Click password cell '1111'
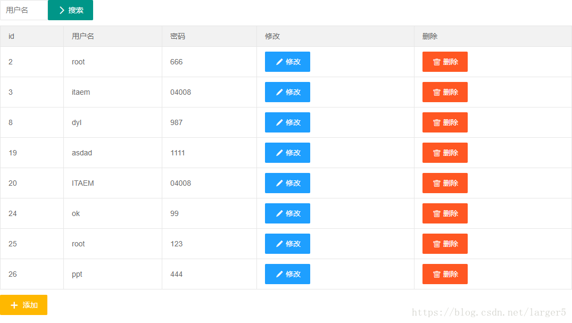 coord(210,153)
